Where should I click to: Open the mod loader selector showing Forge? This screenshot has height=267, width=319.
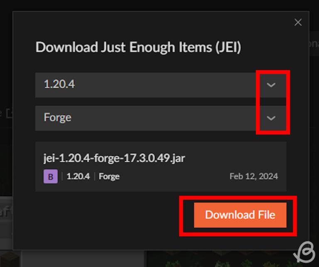(x=145, y=118)
